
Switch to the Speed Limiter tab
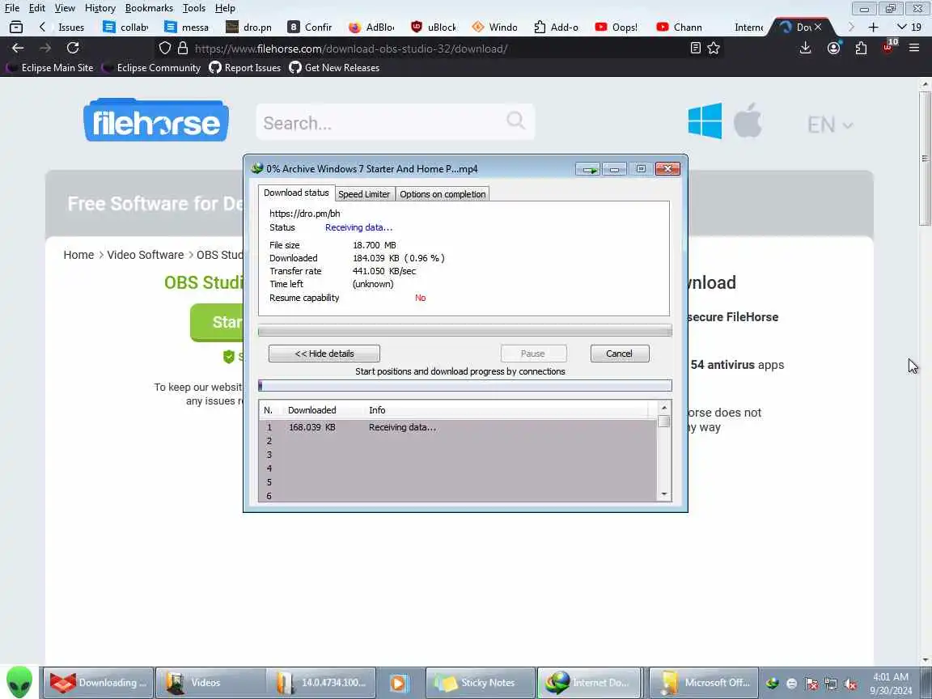click(364, 194)
